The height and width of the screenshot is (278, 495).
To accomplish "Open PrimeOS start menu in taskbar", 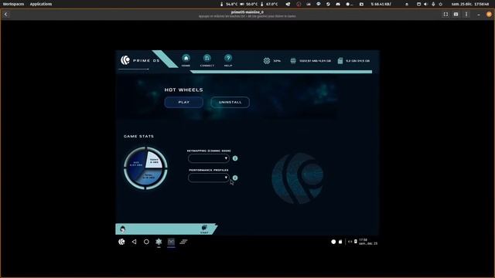I will pyautogui.click(x=121, y=242).
